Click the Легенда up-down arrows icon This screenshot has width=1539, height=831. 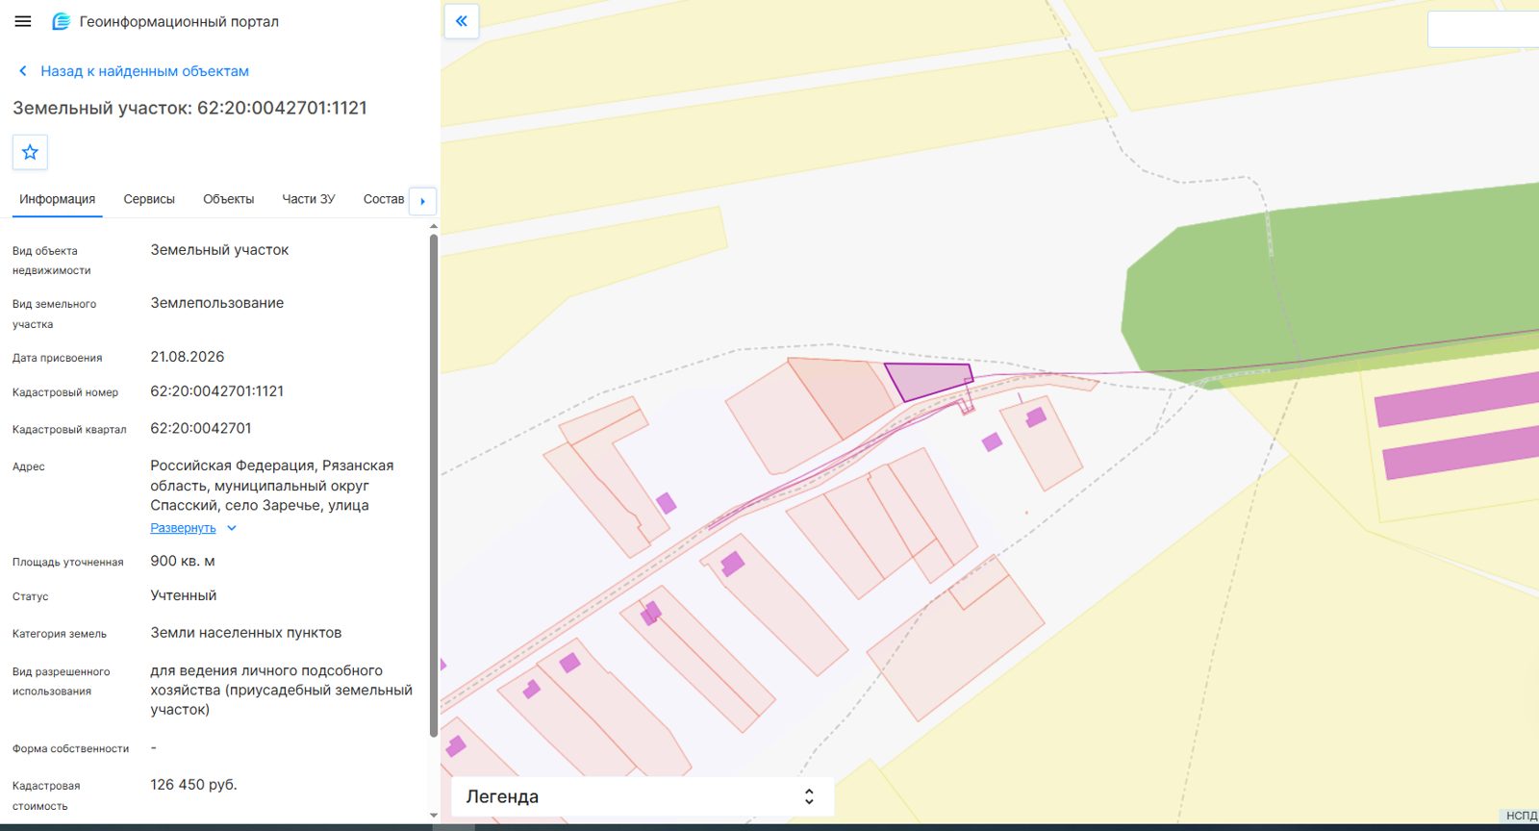point(809,796)
